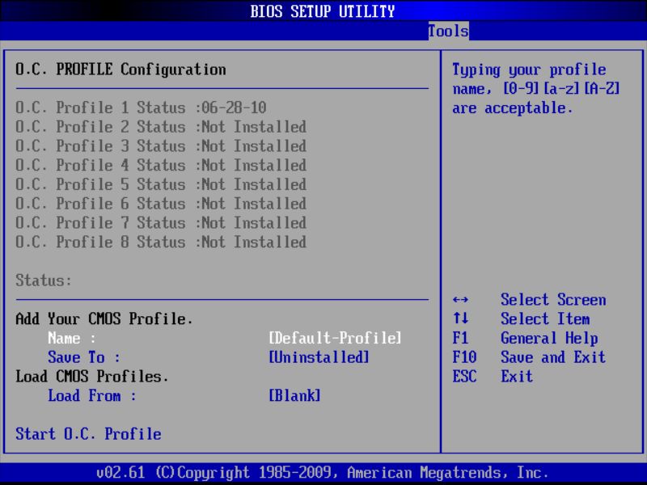
Task: Click O.C. Profile 5 Status row
Action: coord(161,184)
